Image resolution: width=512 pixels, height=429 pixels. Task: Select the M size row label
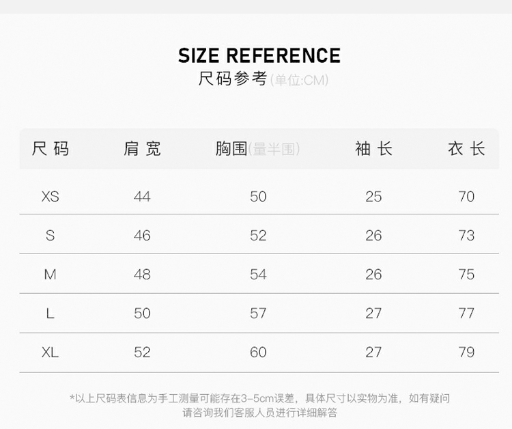(x=51, y=275)
